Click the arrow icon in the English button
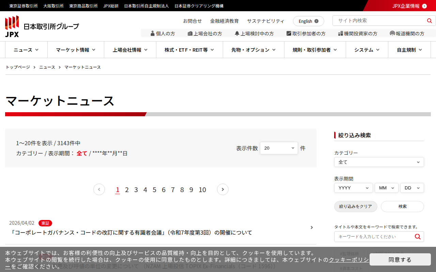 click(x=316, y=21)
